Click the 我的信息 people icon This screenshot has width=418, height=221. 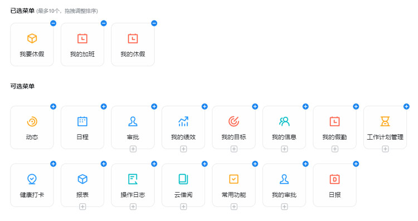click(x=284, y=121)
